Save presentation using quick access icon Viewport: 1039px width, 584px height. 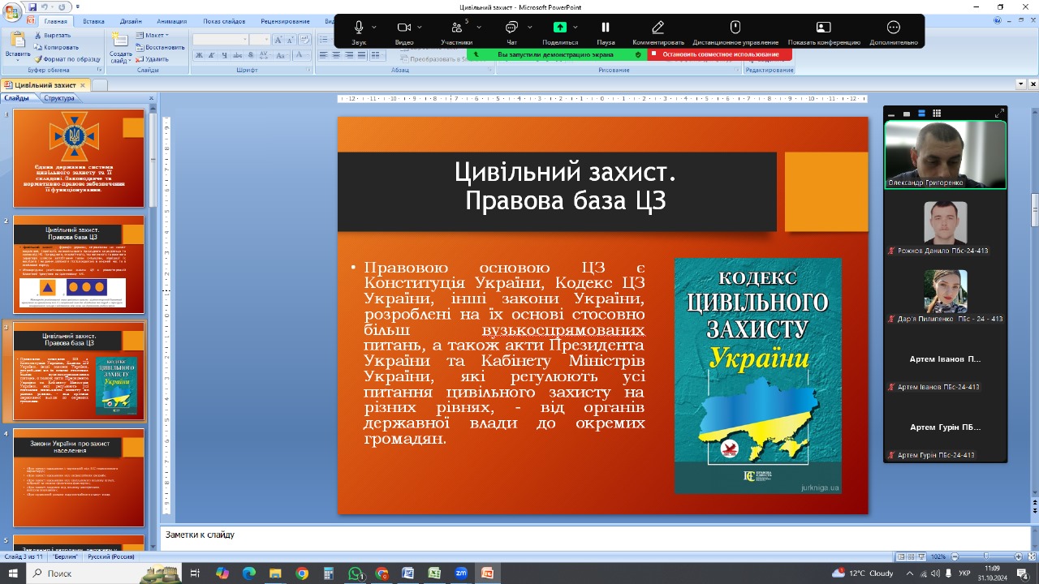pos(32,6)
